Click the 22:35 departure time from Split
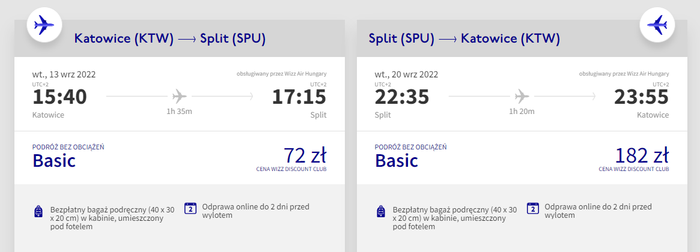Screen dimensions: 700x252 pyautogui.click(x=402, y=97)
